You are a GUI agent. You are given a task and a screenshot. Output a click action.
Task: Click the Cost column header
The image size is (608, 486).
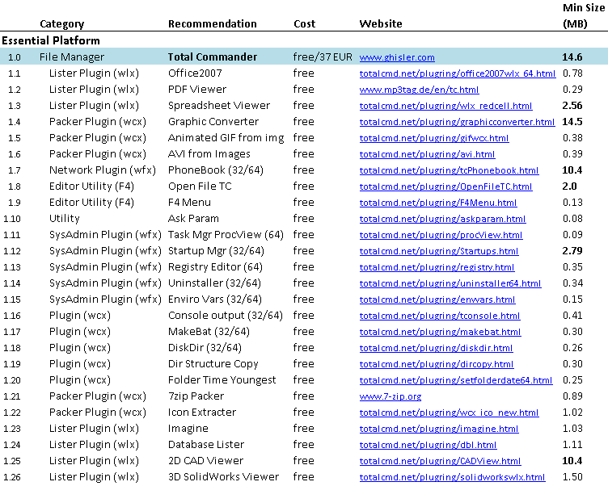tap(304, 24)
